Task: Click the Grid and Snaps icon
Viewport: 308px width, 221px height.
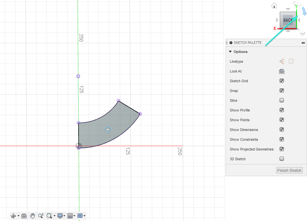Action: pos(70,216)
